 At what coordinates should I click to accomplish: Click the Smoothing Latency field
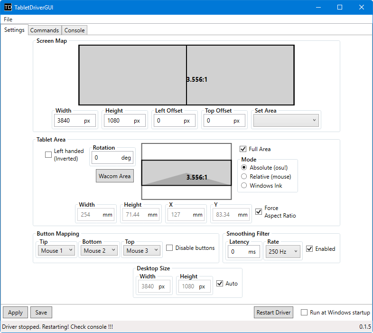click(x=243, y=252)
